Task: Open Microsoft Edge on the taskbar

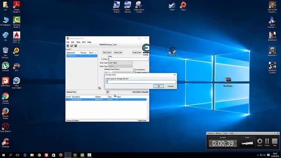Action: click(25, 155)
